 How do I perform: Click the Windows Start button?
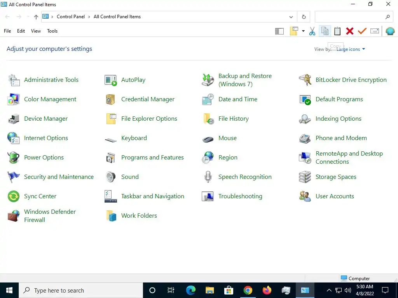[9, 290]
